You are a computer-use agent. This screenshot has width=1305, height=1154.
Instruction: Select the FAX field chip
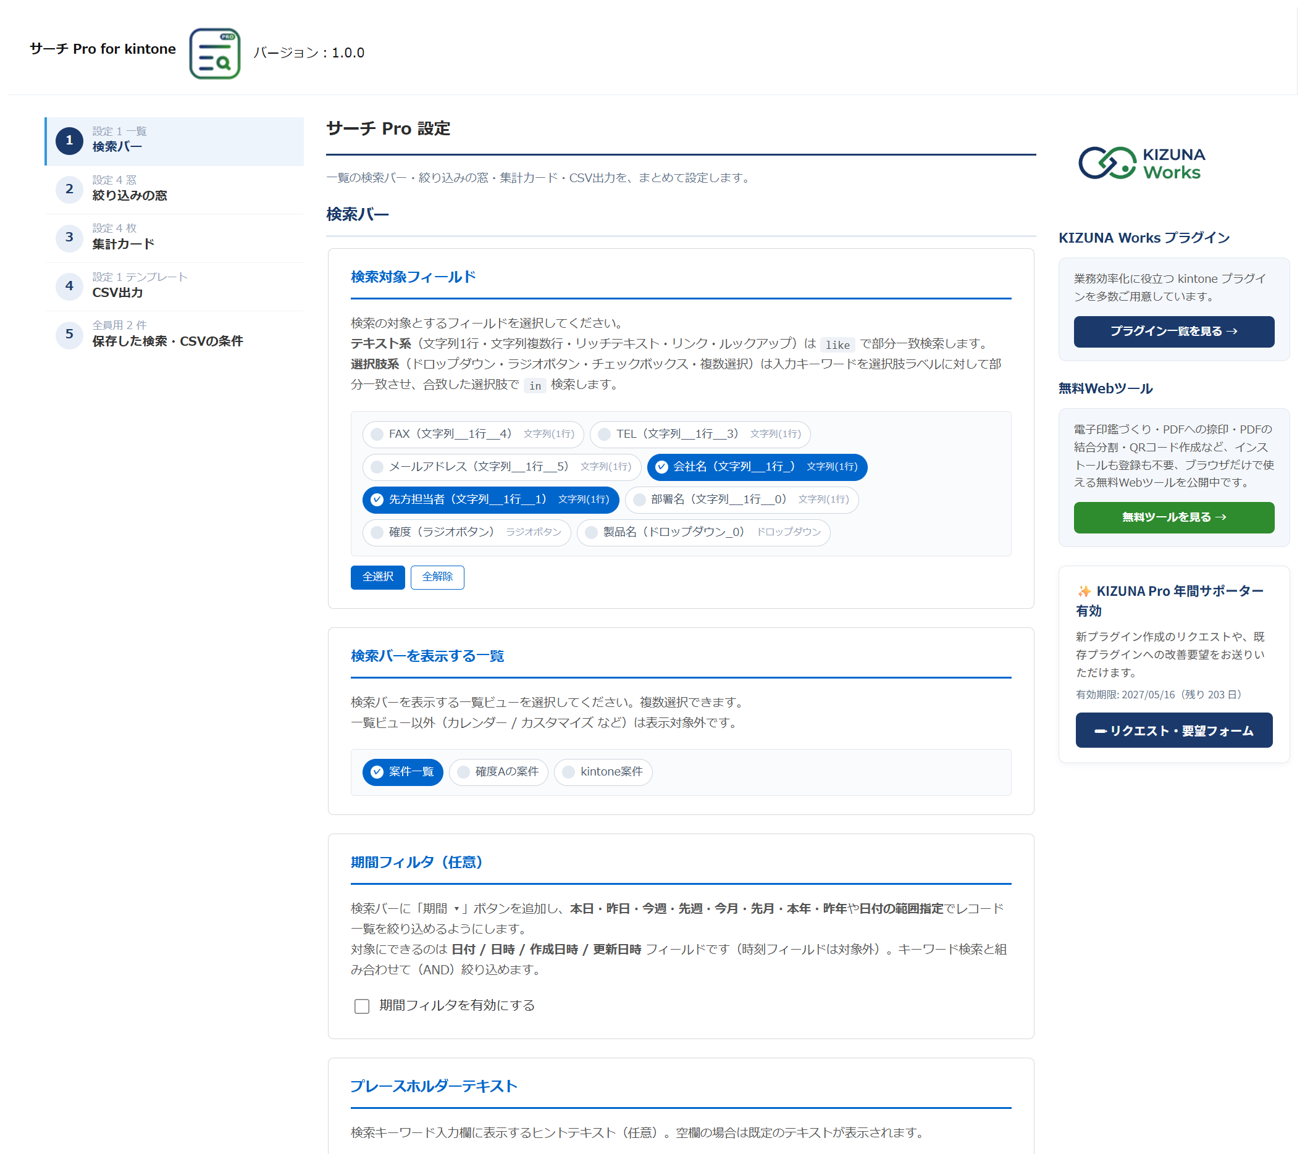[x=473, y=434]
